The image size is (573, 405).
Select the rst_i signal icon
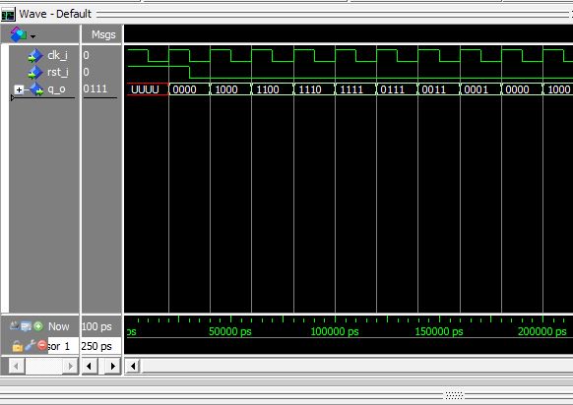[35, 72]
